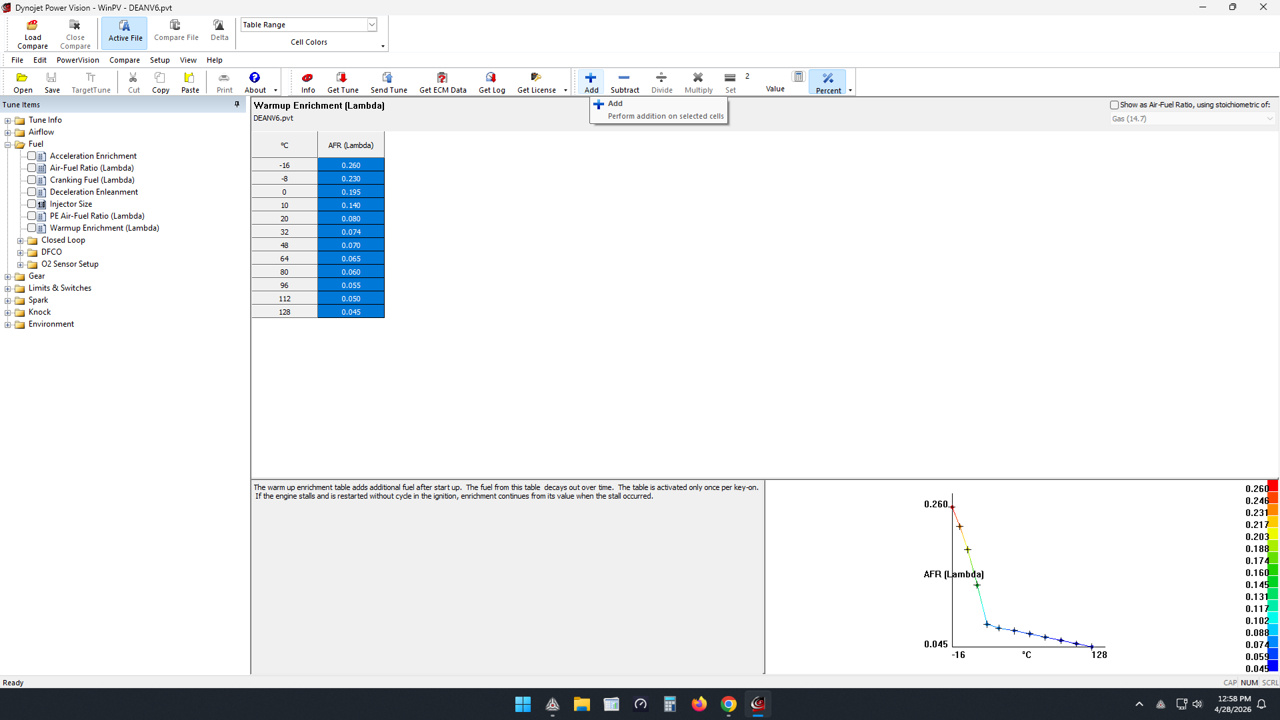Open Chrome from the taskbar
The width and height of the screenshot is (1280, 720).
click(728, 704)
